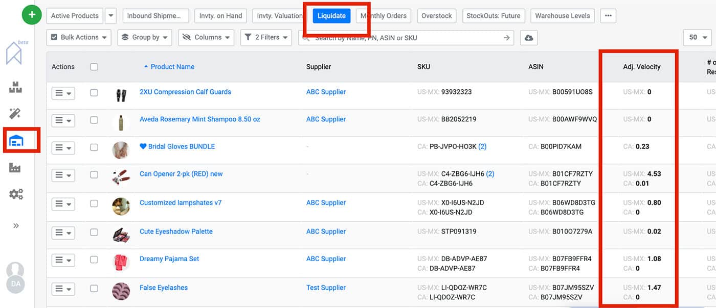This screenshot has width=716, height=308.
Task: Click the green plus button top left
Action: tap(32, 15)
